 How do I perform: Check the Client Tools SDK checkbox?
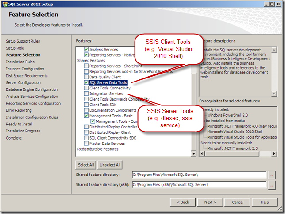[x=86, y=105]
